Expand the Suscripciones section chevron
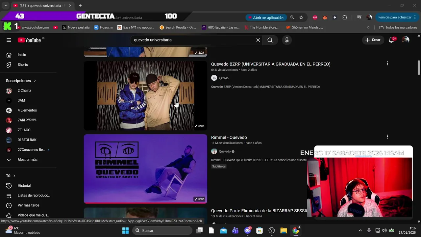Screen dimensions: 421x237 point(35,81)
